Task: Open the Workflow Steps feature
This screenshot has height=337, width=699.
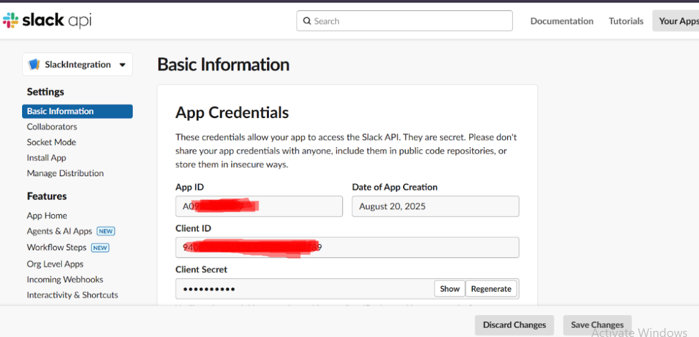Action: [56, 248]
